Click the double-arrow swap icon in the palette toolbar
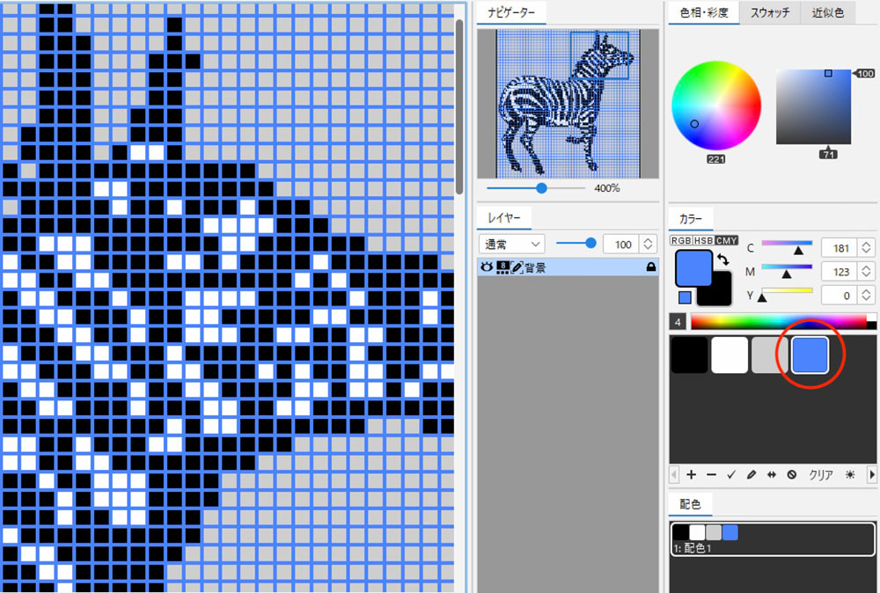 (772, 474)
